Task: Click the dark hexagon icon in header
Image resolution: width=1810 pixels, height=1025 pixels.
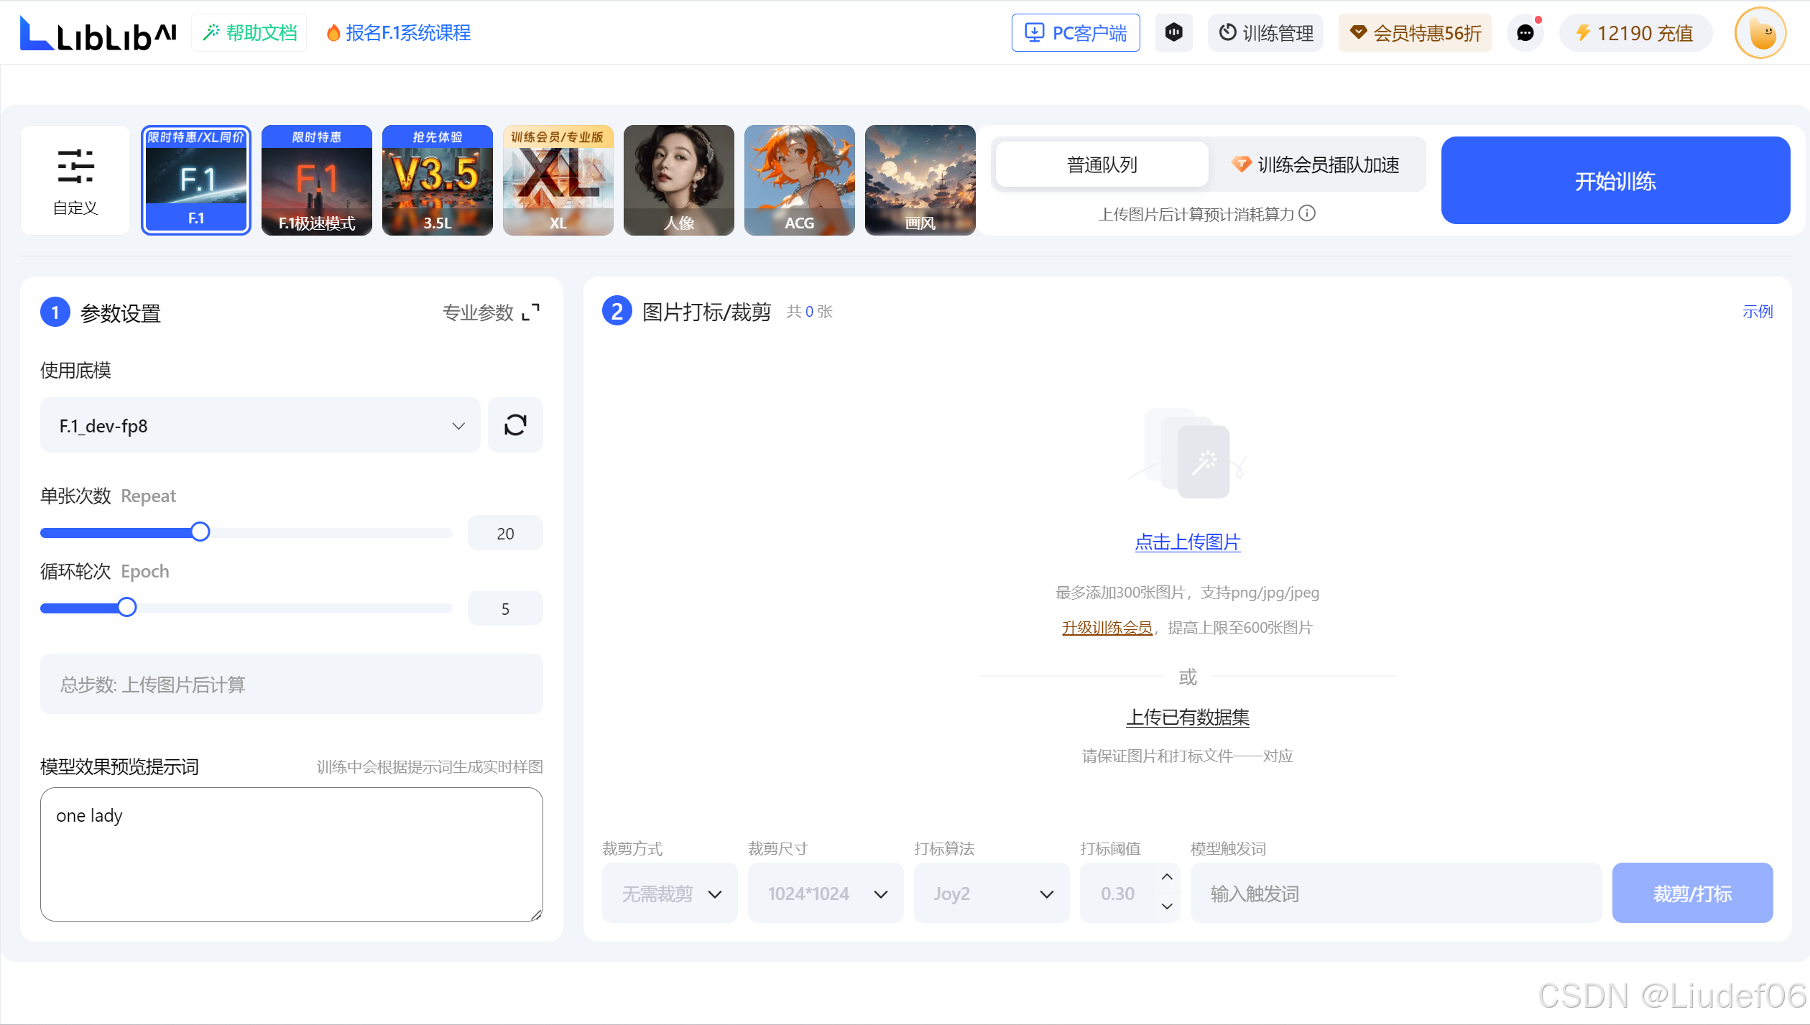Action: (x=1173, y=33)
